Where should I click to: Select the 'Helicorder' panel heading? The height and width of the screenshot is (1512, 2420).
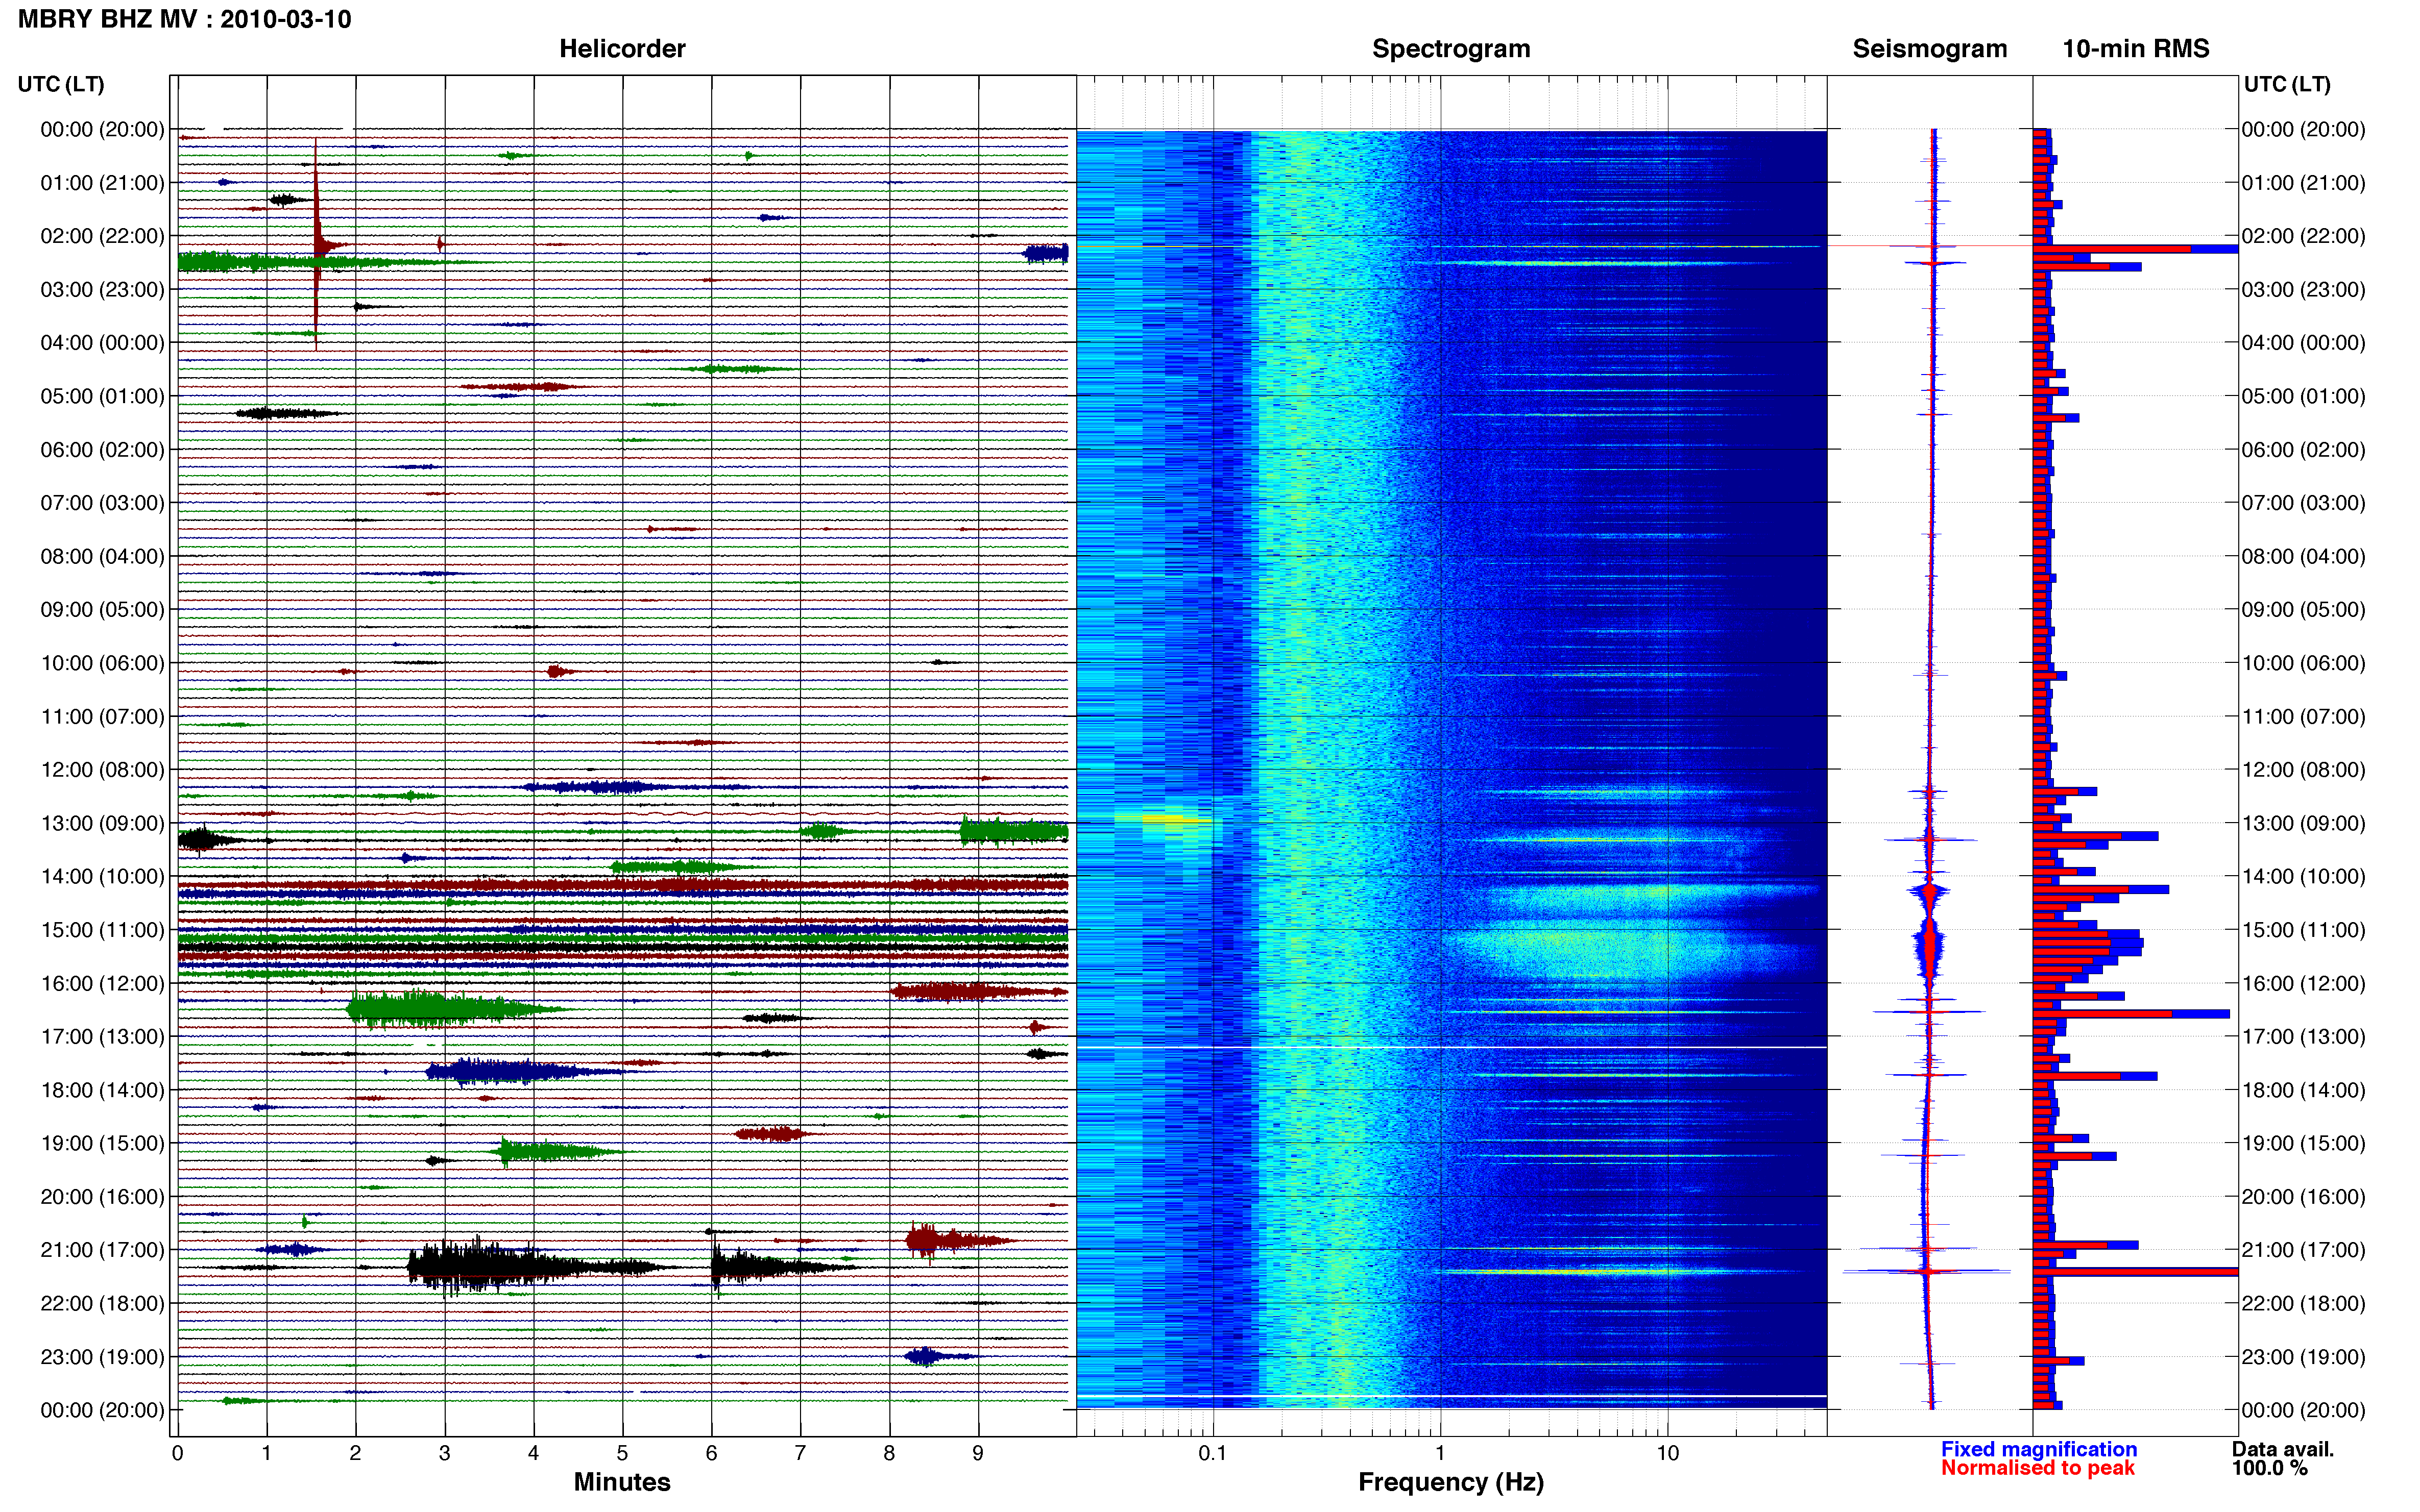(x=621, y=49)
